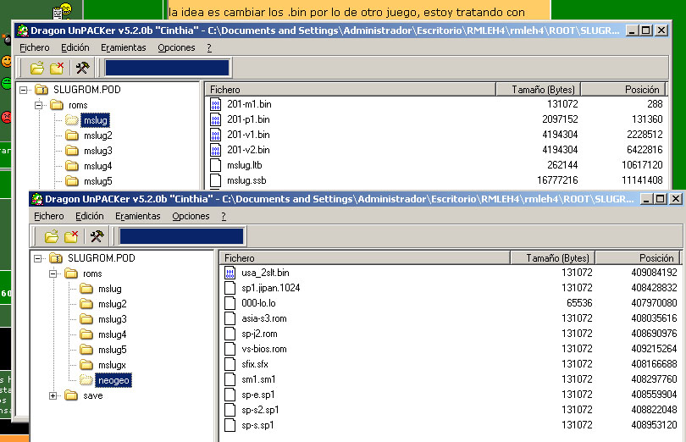Open the Eramientas menu in the front window
The height and width of the screenshot is (442, 686).
[137, 216]
